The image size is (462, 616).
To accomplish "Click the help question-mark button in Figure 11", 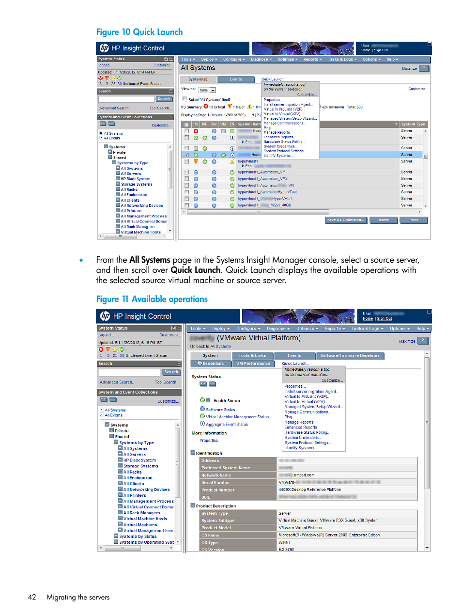I will [423, 341].
